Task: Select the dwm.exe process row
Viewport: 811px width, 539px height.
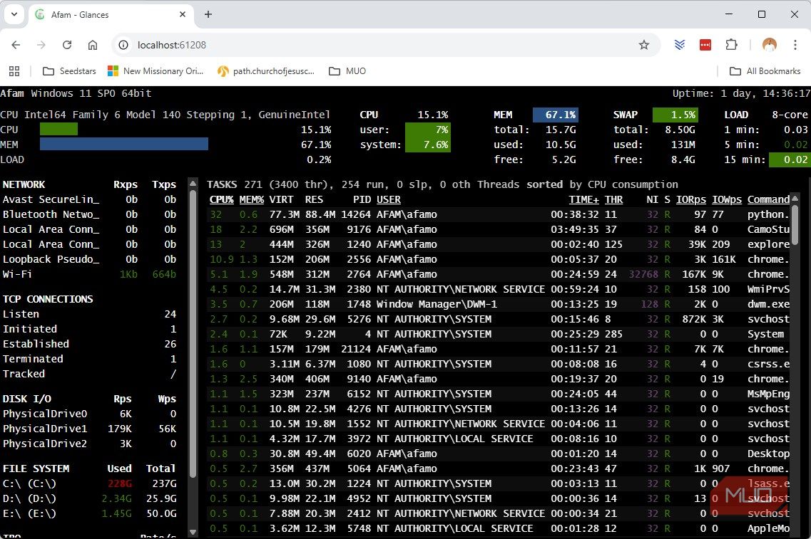Action: coord(499,304)
